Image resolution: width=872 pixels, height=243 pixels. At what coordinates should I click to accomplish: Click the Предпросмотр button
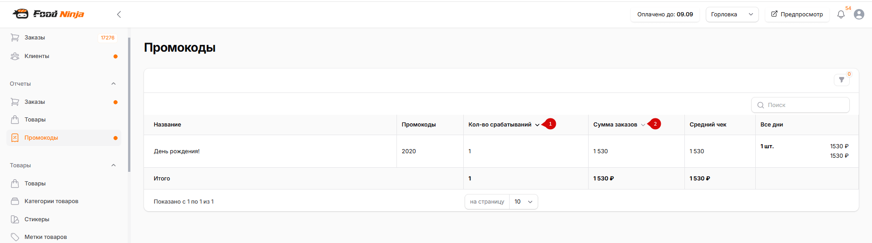click(797, 15)
